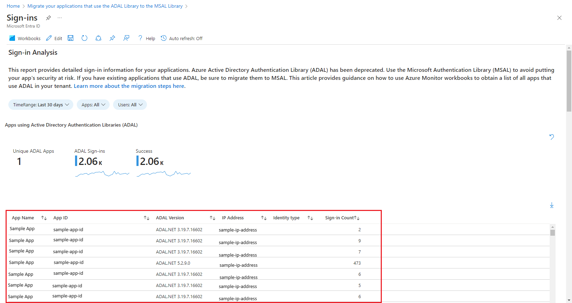This screenshot has height=303, width=572.
Task: Pin the Sign-ins blade next to the title
Action: [x=49, y=18]
